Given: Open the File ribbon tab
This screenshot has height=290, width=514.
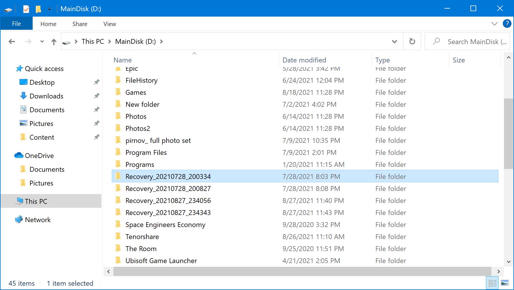Looking at the screenshot, I should click(16, 24).
